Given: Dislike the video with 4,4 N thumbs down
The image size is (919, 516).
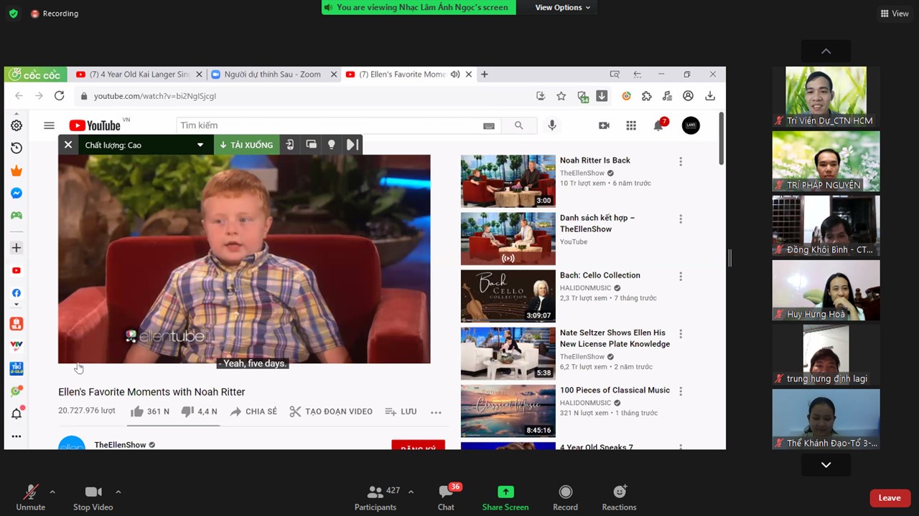Looking at the screenshot, I should [199, 411].
